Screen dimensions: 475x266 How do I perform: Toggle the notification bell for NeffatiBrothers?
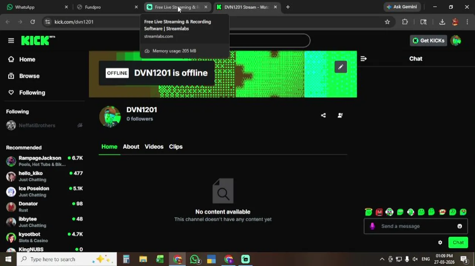[x=80, y=126]
